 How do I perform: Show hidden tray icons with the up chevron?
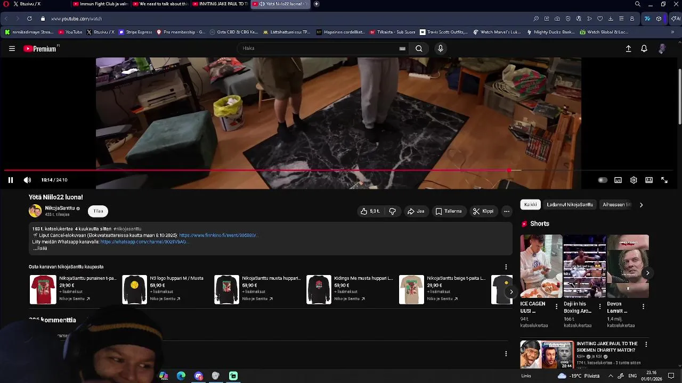(x=611, y=376)
